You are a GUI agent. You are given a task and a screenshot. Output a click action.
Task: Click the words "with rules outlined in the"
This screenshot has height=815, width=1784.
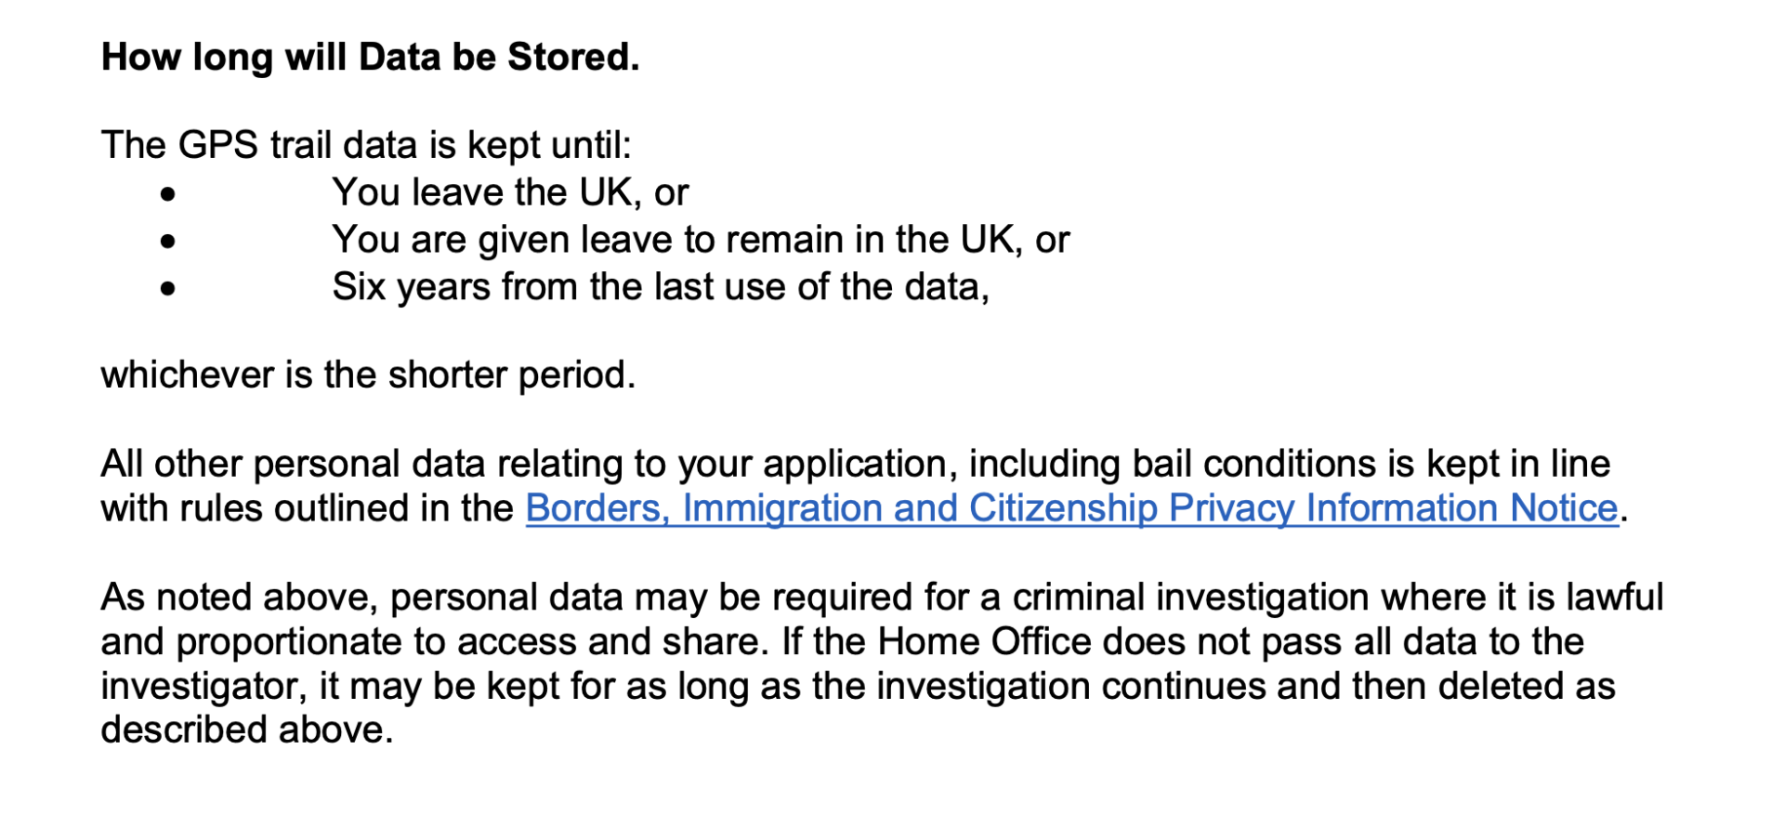click(x=307, y=508)
